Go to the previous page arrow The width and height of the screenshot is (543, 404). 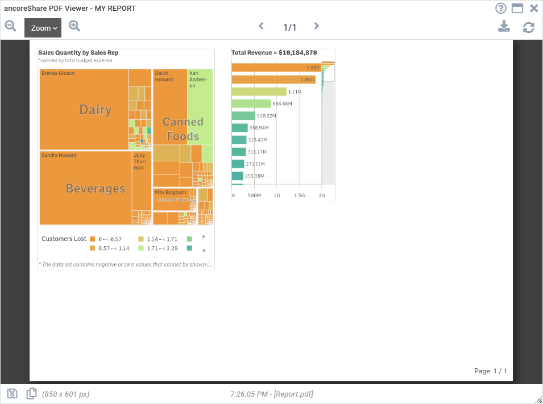tap(261, 26)
